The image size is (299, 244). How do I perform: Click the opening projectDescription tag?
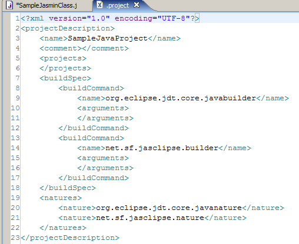pyautogui.click(x=68, y=28)
